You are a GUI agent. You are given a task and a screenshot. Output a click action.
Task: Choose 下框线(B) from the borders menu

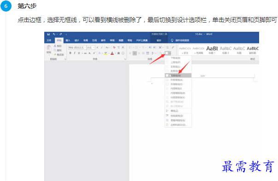pyautogui.click(x=178, y=58)
